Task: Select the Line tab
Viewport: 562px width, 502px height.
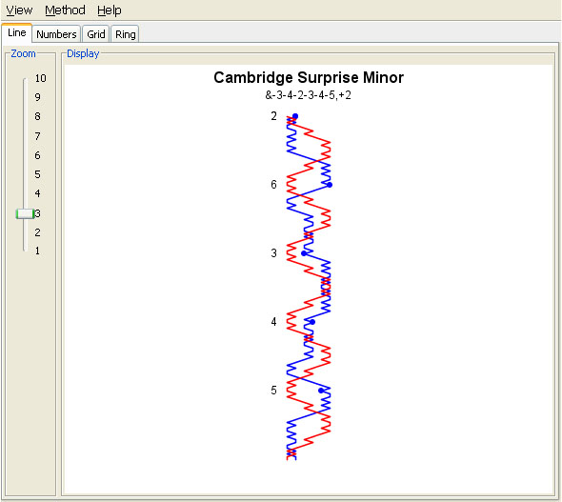Action: pyautogui.click(x=16, y=33)
